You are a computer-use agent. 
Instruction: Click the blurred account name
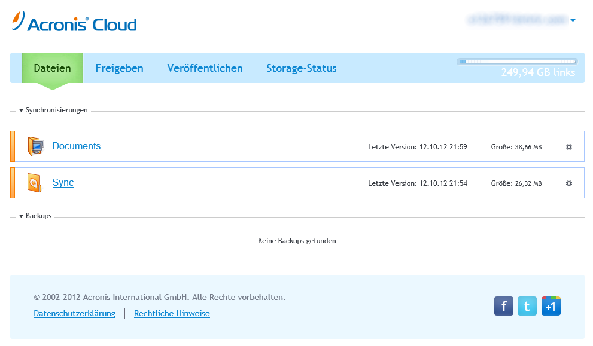(518, 19)
